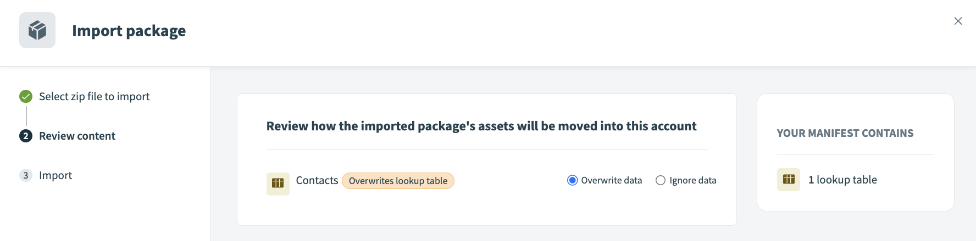Select the Ignore data radio button
Viewport: 976px width, 241px height.
661,180
